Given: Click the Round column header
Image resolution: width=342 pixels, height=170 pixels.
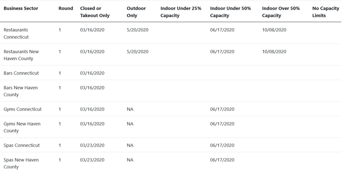Looking at the screenshot, I should 66,8.
